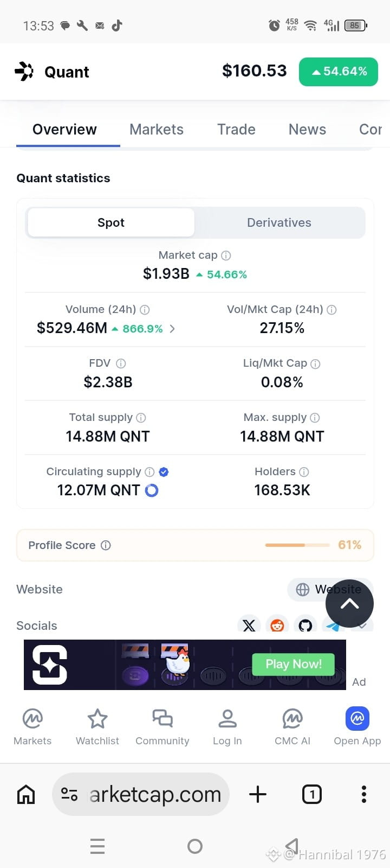Tap the Holders info icon
390x868 pixels.
[304, 472]
